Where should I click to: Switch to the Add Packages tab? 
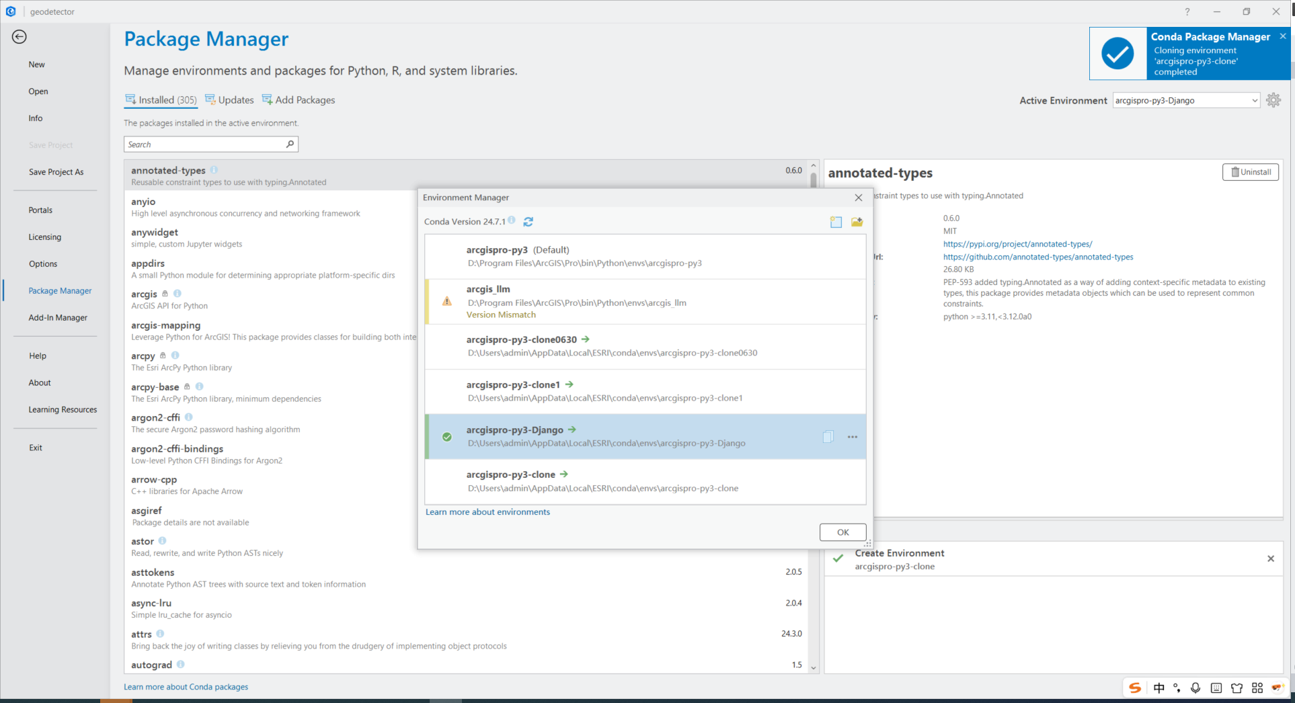299,100
